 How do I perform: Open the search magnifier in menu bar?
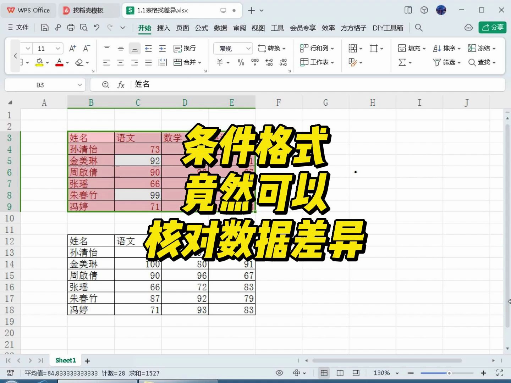click(419, 28)
